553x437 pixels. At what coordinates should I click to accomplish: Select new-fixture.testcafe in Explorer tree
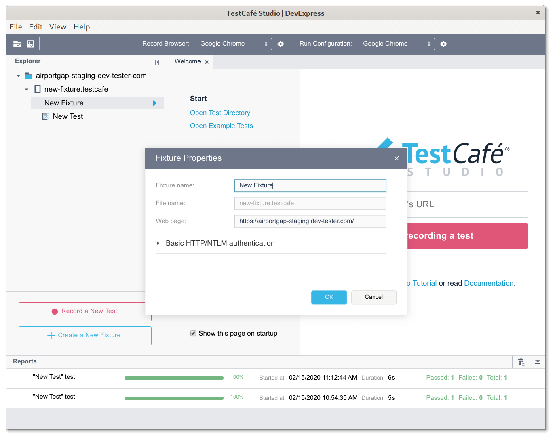click(x=76, y=89)
